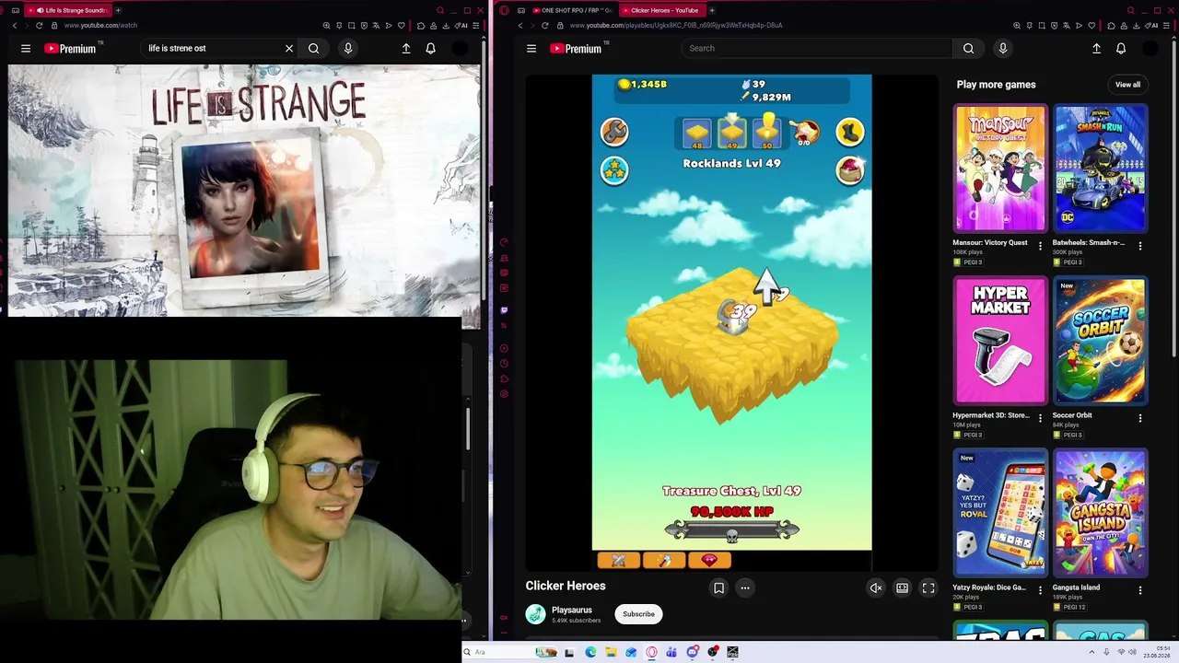Select the level 48 gold zone icon

pos(696,132)
